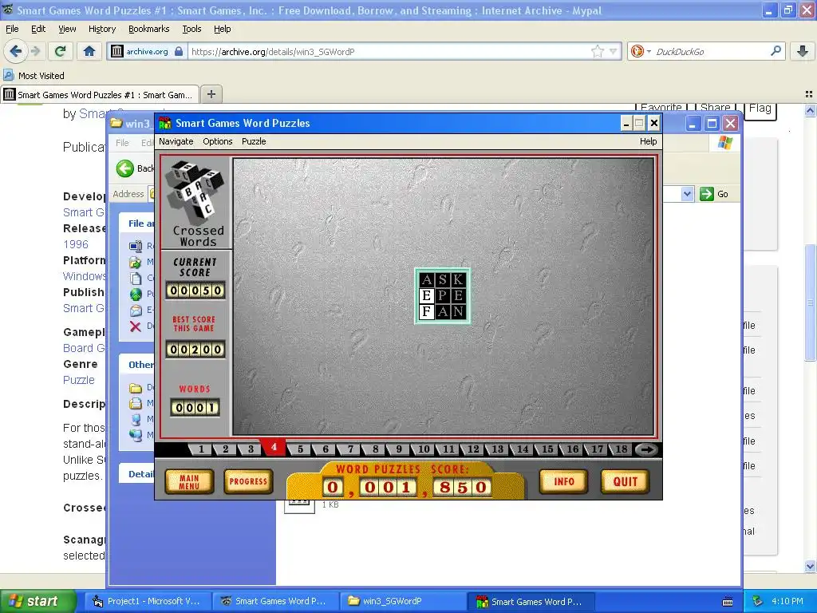The width and height of the screenshot is (817, 613).
Task: Open the Options menu
Action: (x=218, y=141)
